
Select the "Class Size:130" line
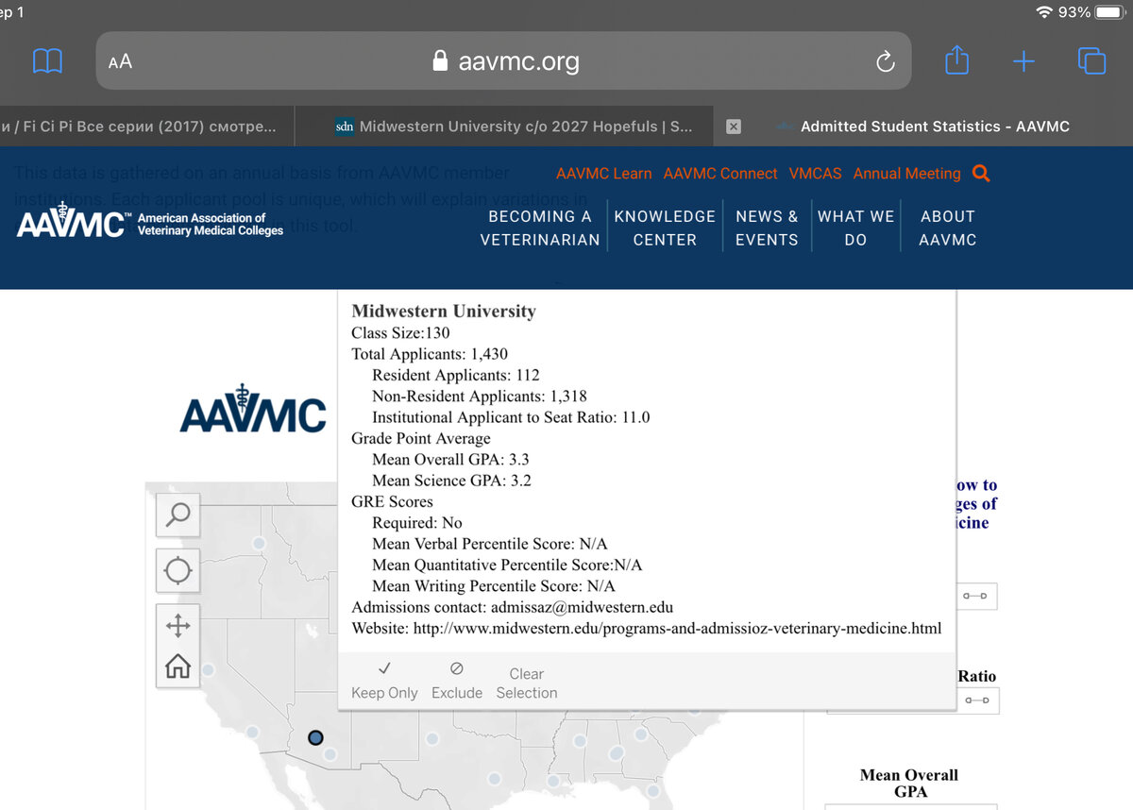point(400,333)
